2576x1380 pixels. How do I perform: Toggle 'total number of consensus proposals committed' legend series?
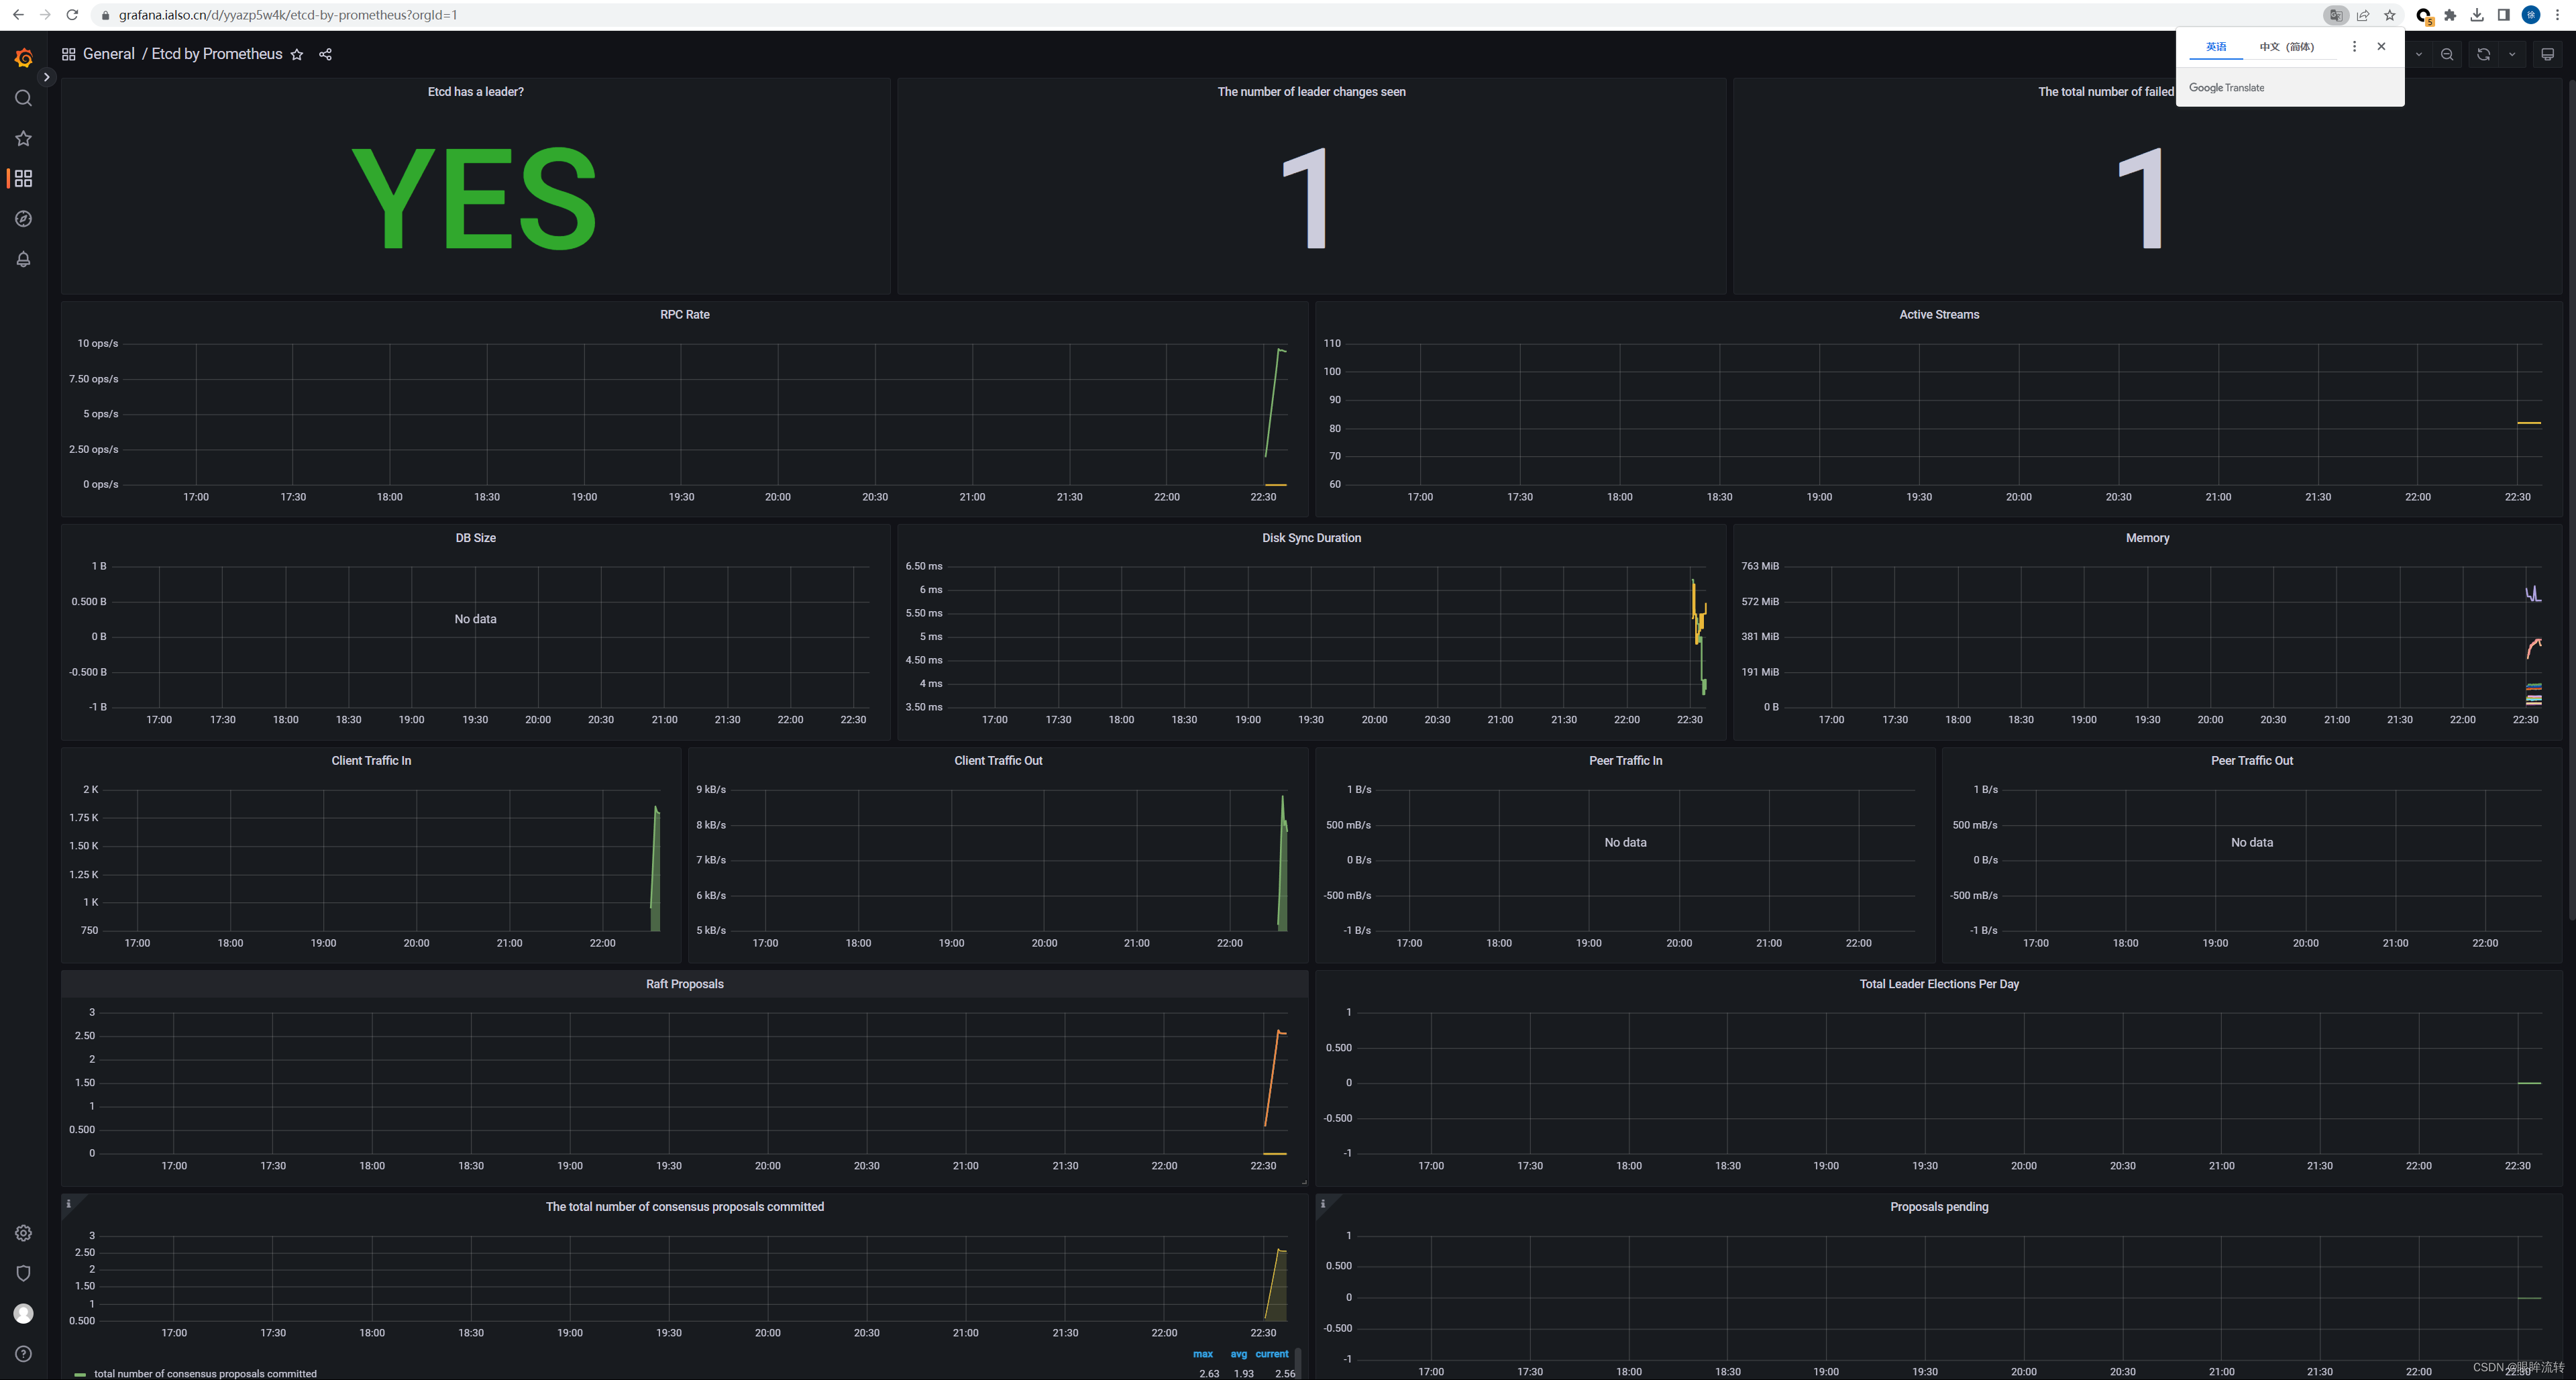tap(205, 1374)
